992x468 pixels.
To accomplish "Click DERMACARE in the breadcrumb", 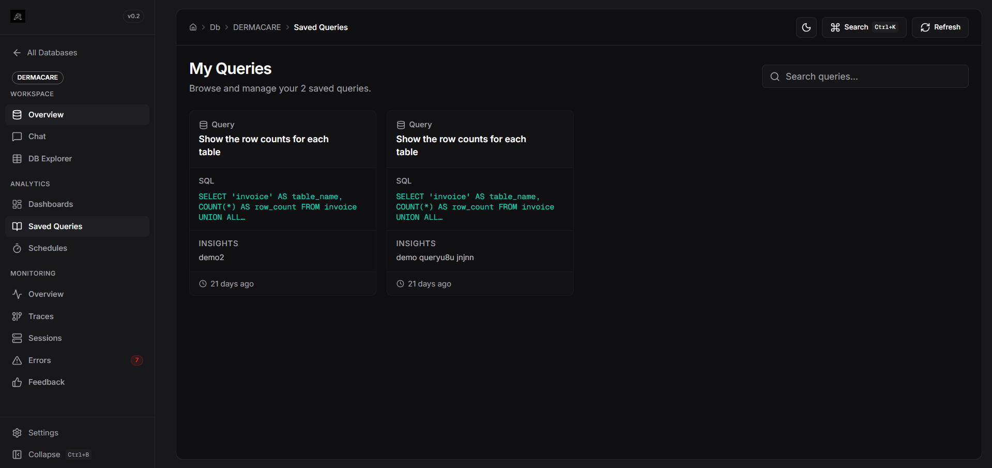I will tap(257, 27).
